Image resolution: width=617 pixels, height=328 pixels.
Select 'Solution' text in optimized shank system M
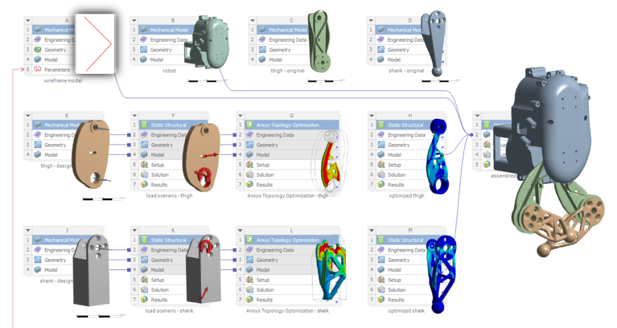tap(396, 290)
